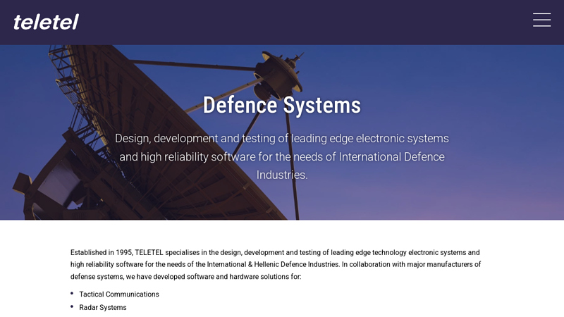Click the paragraph starting 'Established in 1995'
Screen dimensions: 564x317
coord(276,265)
